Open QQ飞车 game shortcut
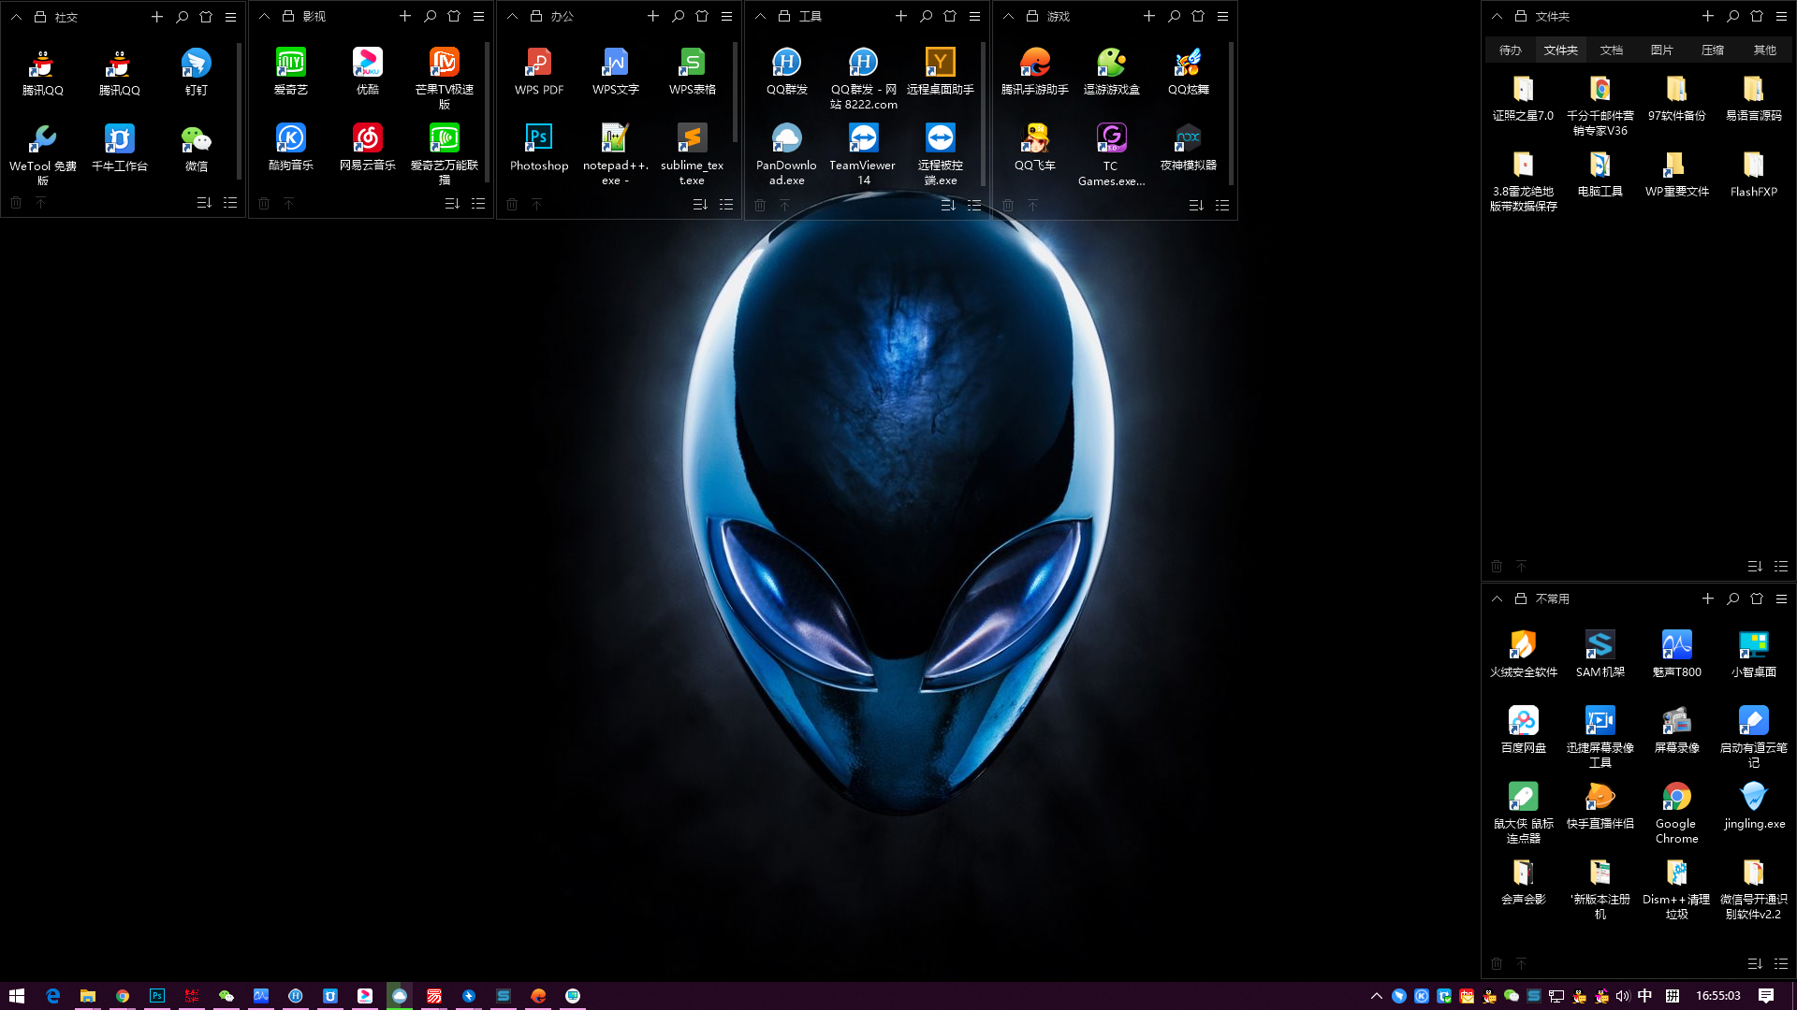The width and height of the screenshot is (1797, 1010). 1034,147
